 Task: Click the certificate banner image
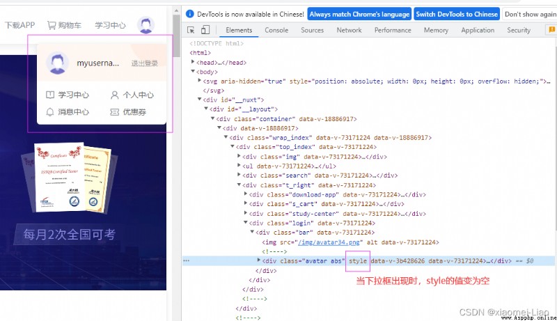click(x=68, y=178)
